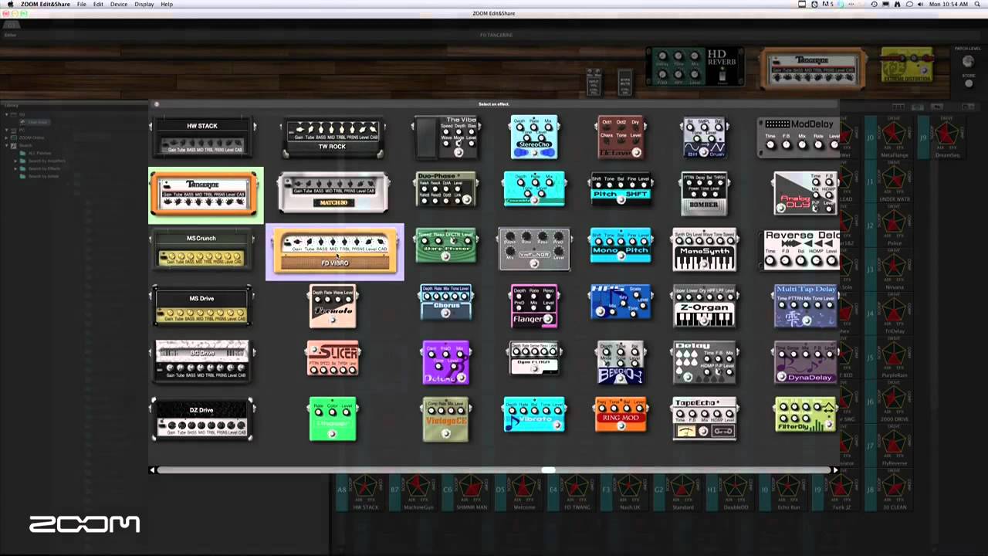988x556 pixels.
Task: Select the Dyna FLNGR pedal
Action: click(x=533, y=358)
